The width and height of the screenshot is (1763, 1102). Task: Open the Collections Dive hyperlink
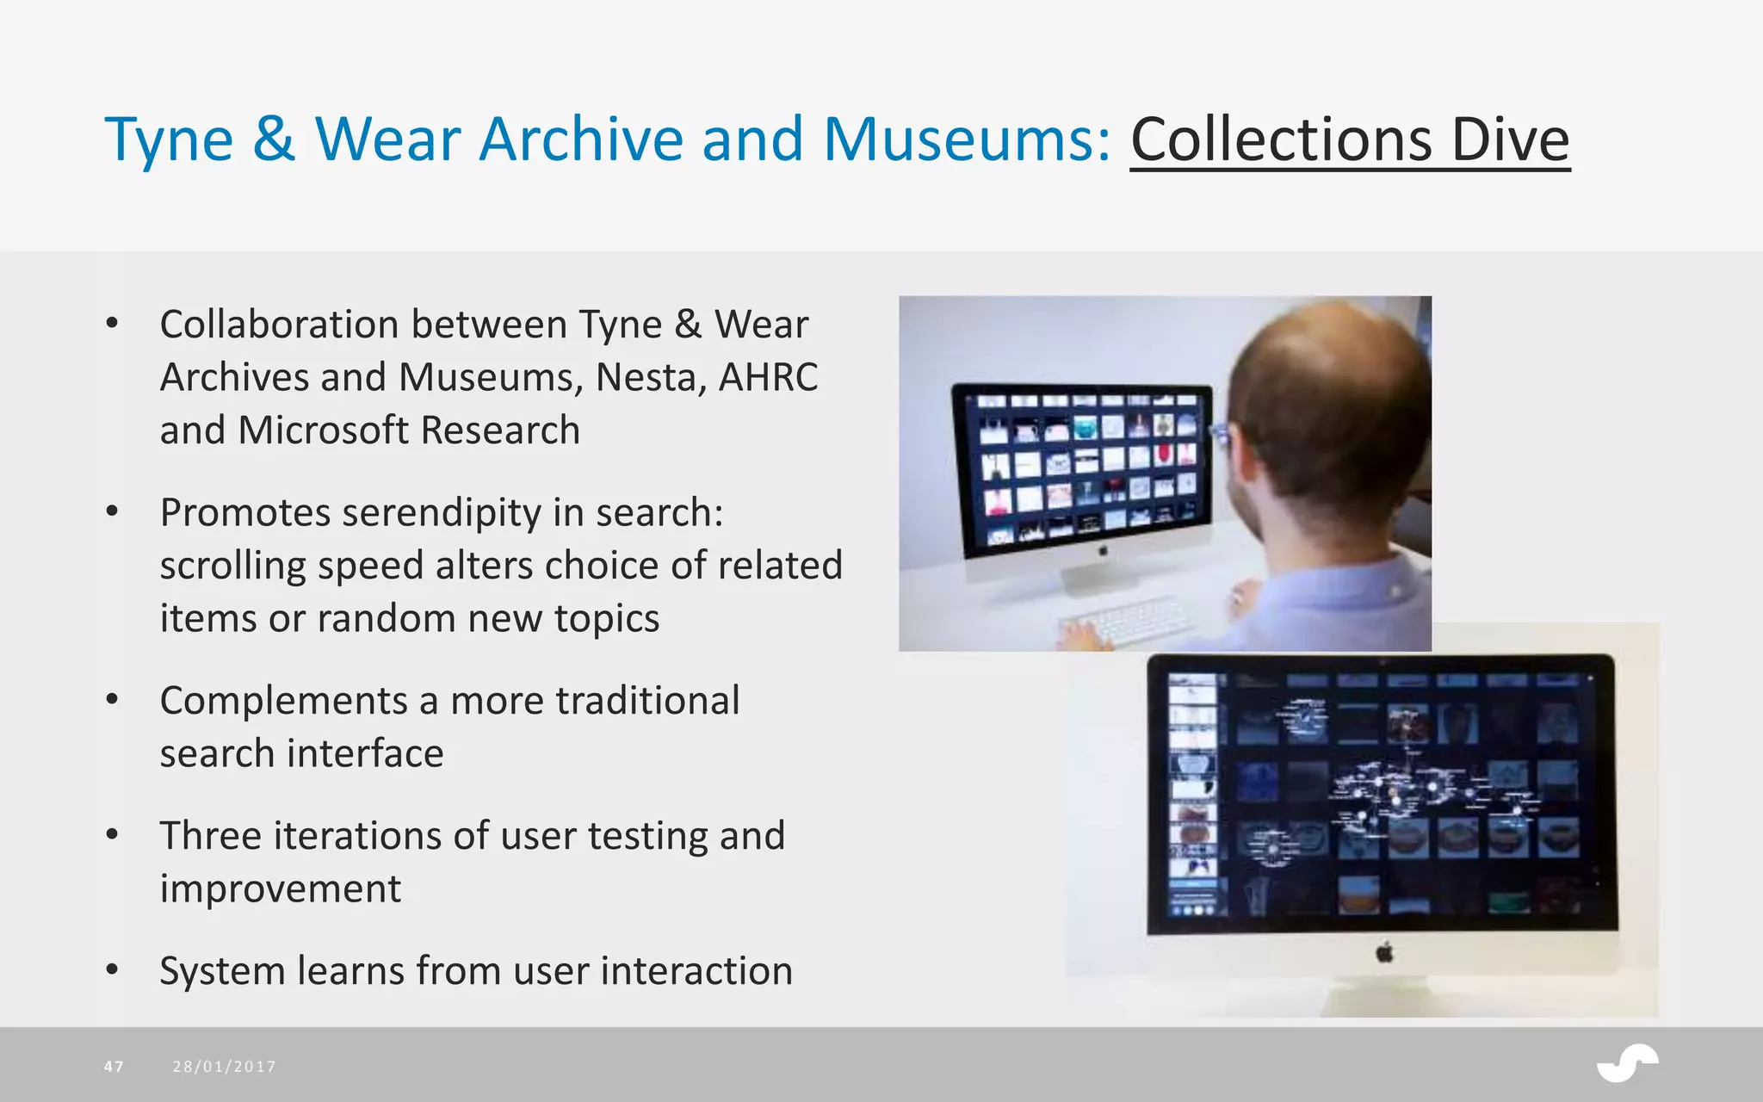point(1349,139)
